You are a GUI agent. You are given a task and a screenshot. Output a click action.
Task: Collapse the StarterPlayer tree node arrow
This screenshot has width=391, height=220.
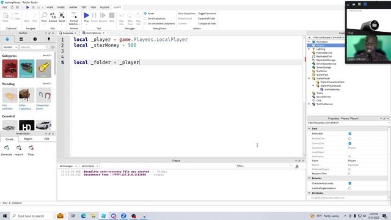(x=309, y=78)
